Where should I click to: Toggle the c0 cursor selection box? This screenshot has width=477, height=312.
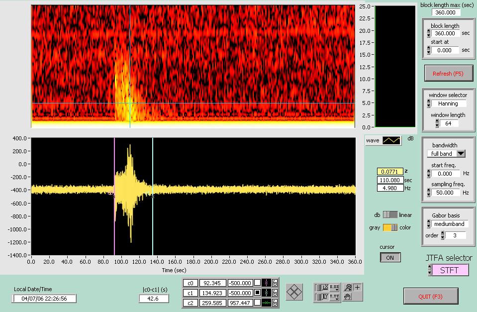pos(257,283)
